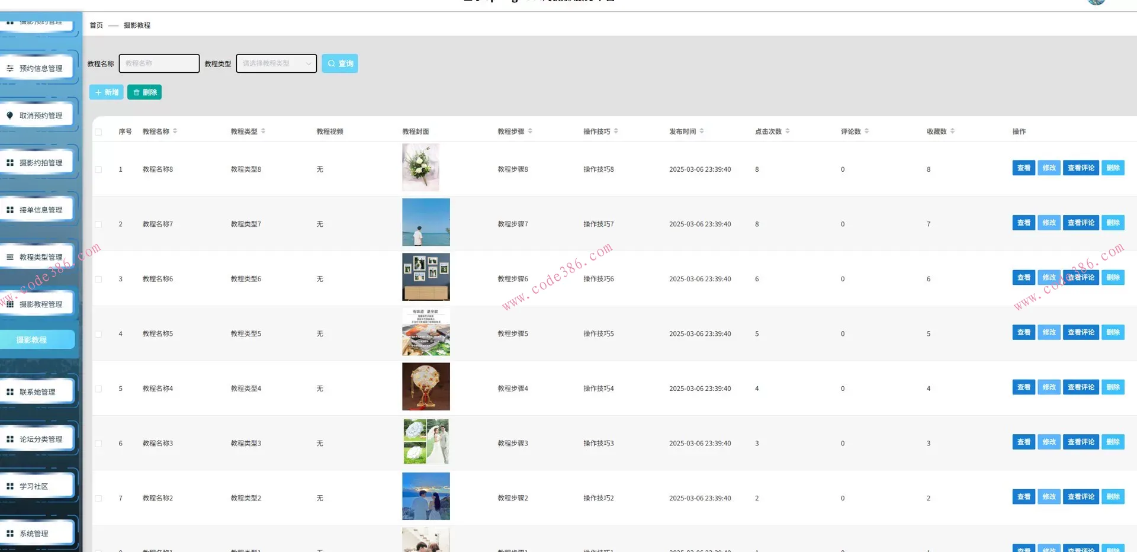Open the flower bouquet cover thumbnail
The height and width of the screenshot is (552, 1137).
click(420, 167)
